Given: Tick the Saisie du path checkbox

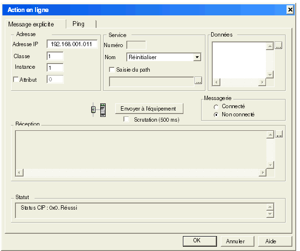Looking at the screenshot, I should click(112, 70).
